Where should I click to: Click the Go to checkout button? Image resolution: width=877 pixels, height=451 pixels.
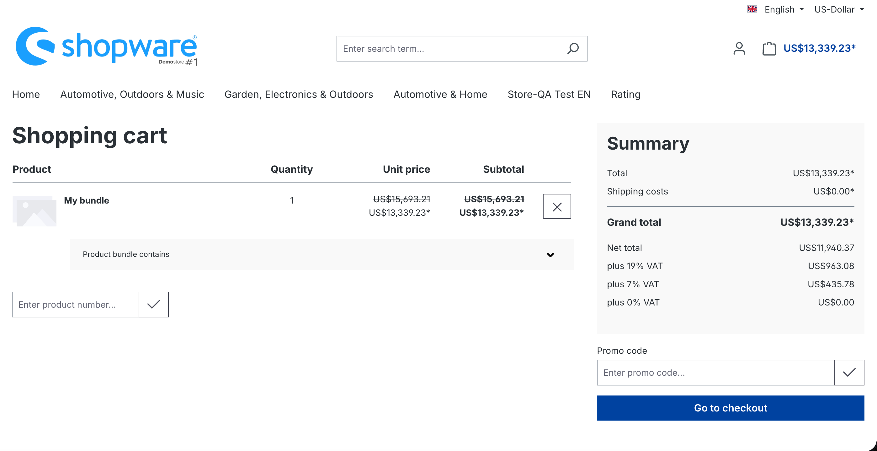(730, 408)
